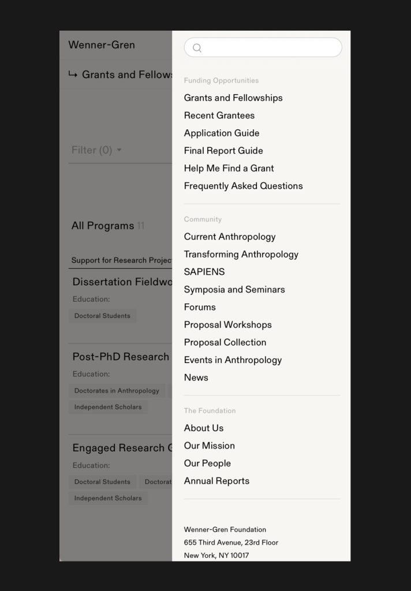
Task: Expand the Filter (0) dropdown
Action: (96, 150)
